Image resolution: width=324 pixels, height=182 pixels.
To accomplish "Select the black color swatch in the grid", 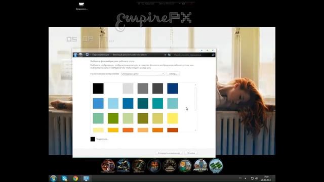I will pyautogui.click(x=98, y=88).
